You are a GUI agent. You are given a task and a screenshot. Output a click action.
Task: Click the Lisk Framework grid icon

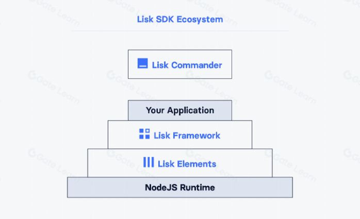click(x=144, y=134)
